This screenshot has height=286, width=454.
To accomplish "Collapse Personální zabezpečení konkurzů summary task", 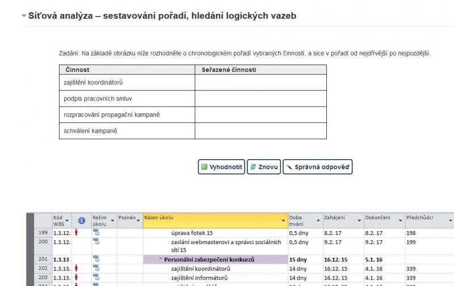I will point(161,259).
